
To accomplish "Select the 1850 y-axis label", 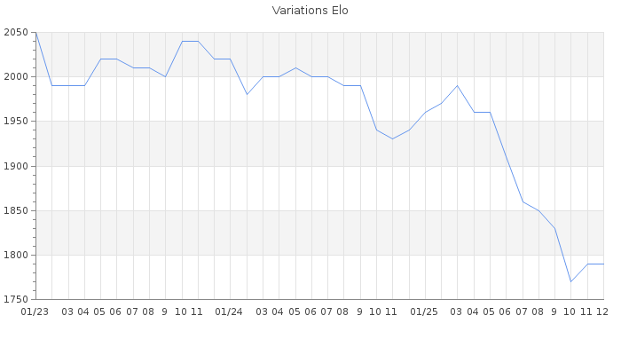I will point(15,210).
